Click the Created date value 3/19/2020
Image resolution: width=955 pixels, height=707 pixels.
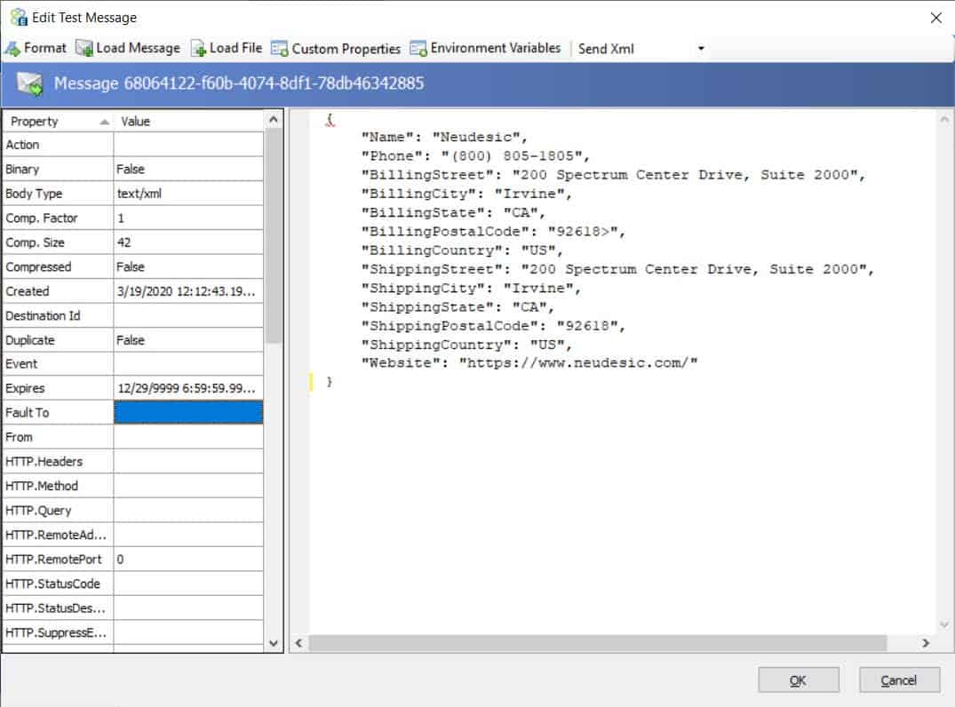click(x=187, y=291)
